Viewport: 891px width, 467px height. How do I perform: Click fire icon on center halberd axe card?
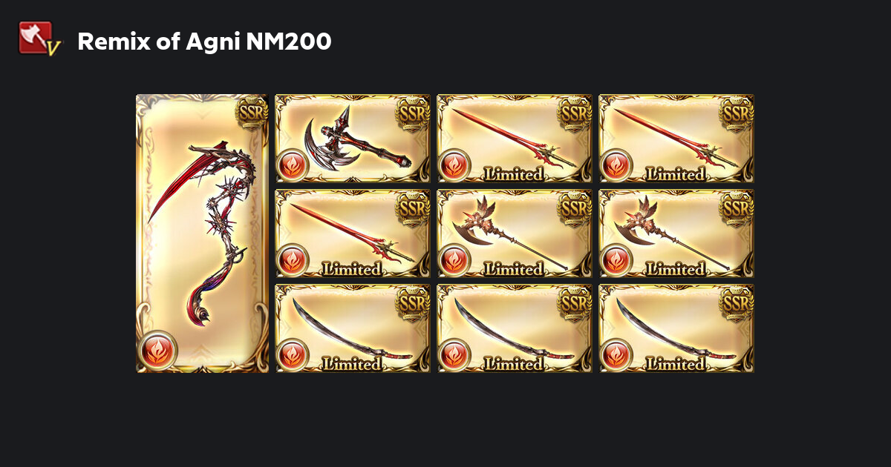tap(454, 259)
